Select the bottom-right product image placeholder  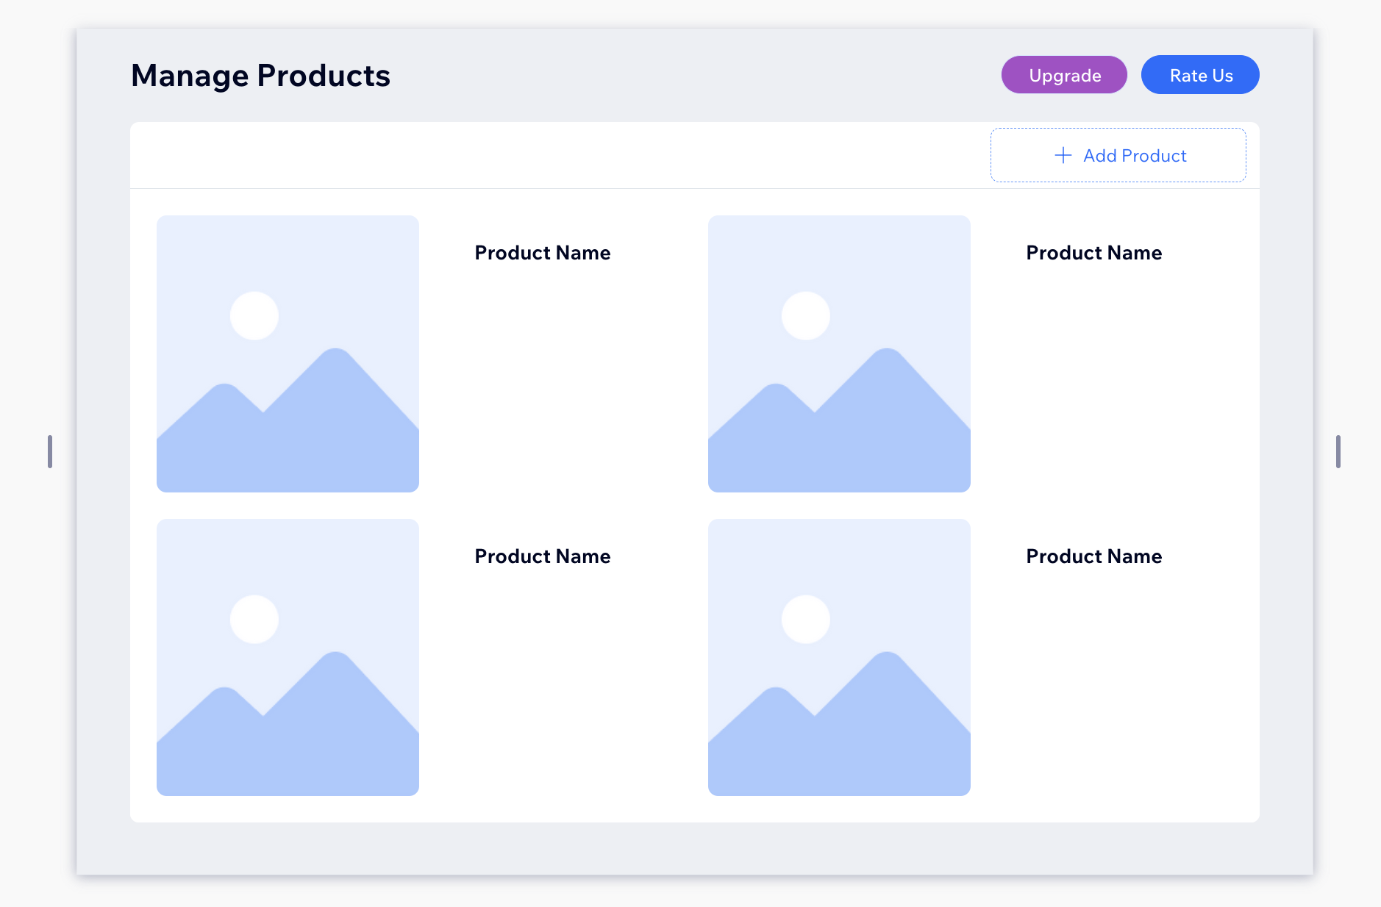(x=839, y=657)
